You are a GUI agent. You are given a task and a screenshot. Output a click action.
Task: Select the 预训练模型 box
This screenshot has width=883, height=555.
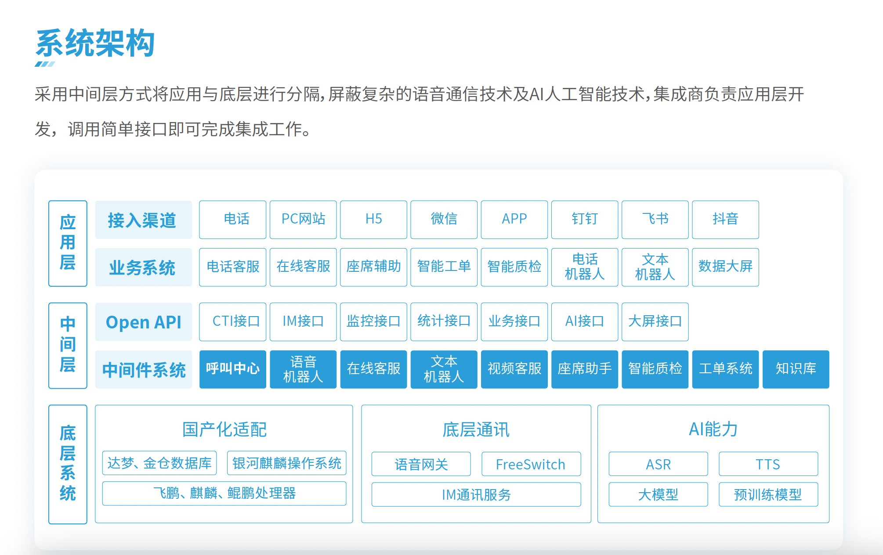(768, 495)
